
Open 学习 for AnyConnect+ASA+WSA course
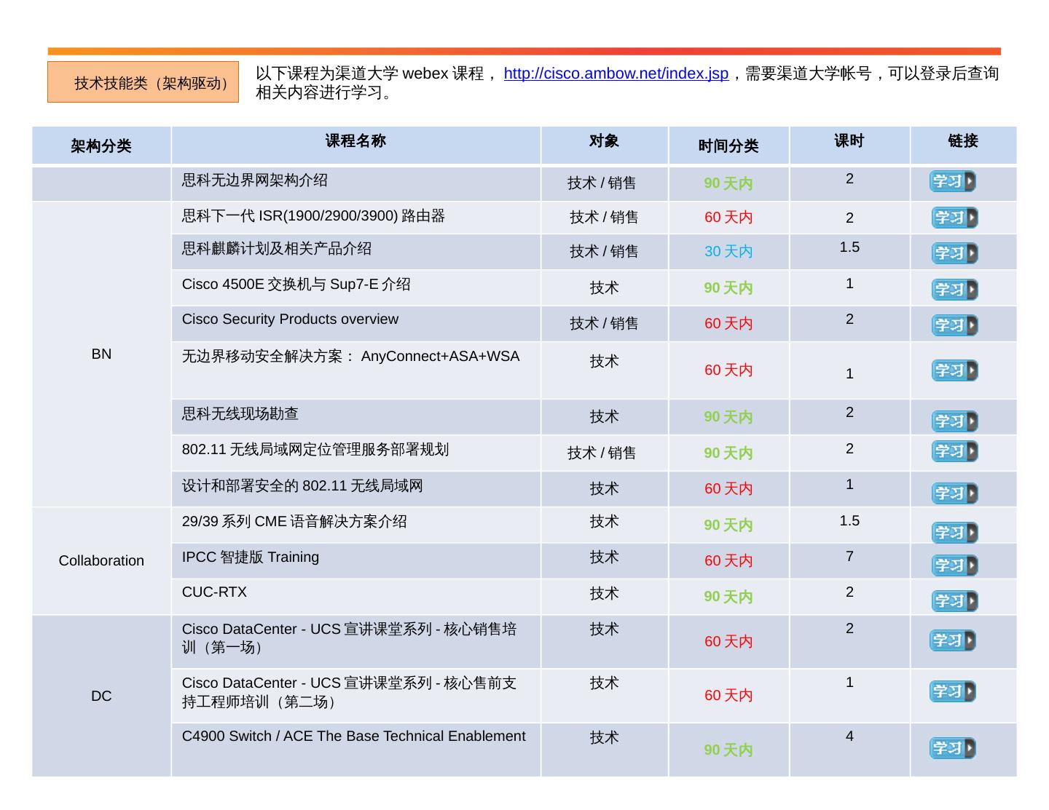point(954,370)
